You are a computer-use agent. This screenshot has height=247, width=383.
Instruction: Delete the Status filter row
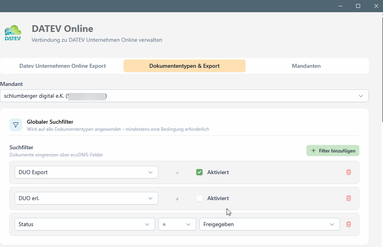(x=349, y=224)
